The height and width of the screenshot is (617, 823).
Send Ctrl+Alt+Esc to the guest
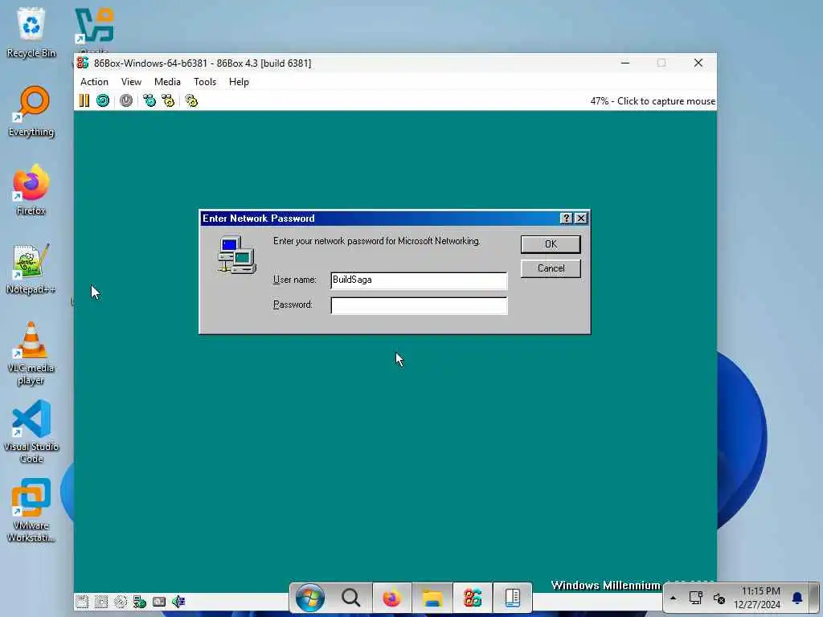point(168,100)
